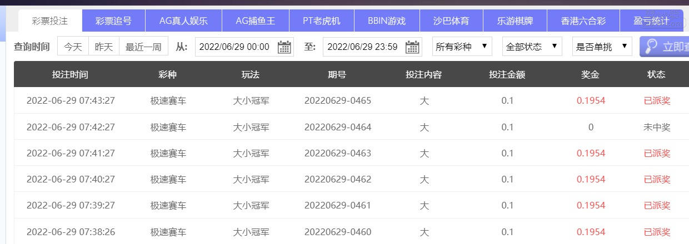Click 已派奖 status for issue 0461
689x244 pixels.
click(657, 205)
